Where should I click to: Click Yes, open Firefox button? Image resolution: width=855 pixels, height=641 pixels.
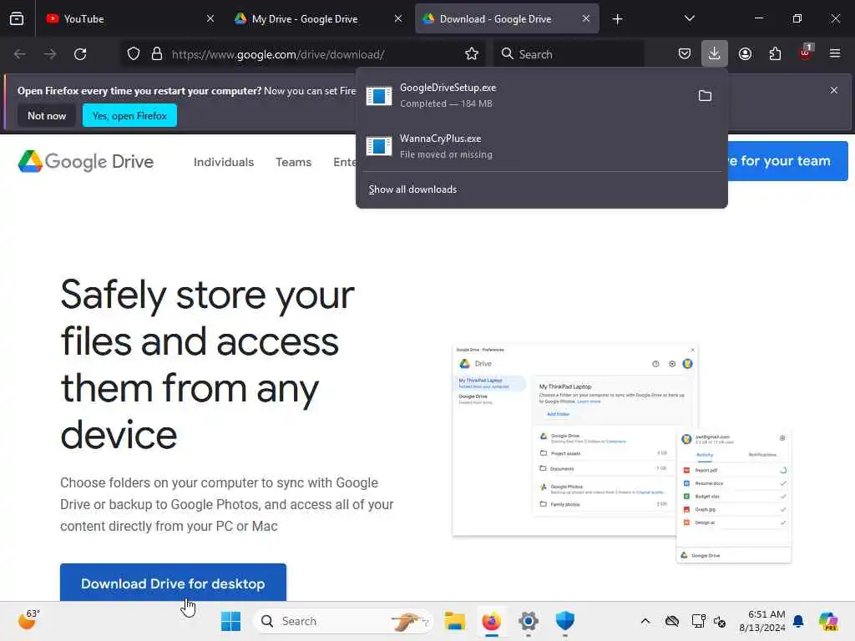[x=129, y=115]
